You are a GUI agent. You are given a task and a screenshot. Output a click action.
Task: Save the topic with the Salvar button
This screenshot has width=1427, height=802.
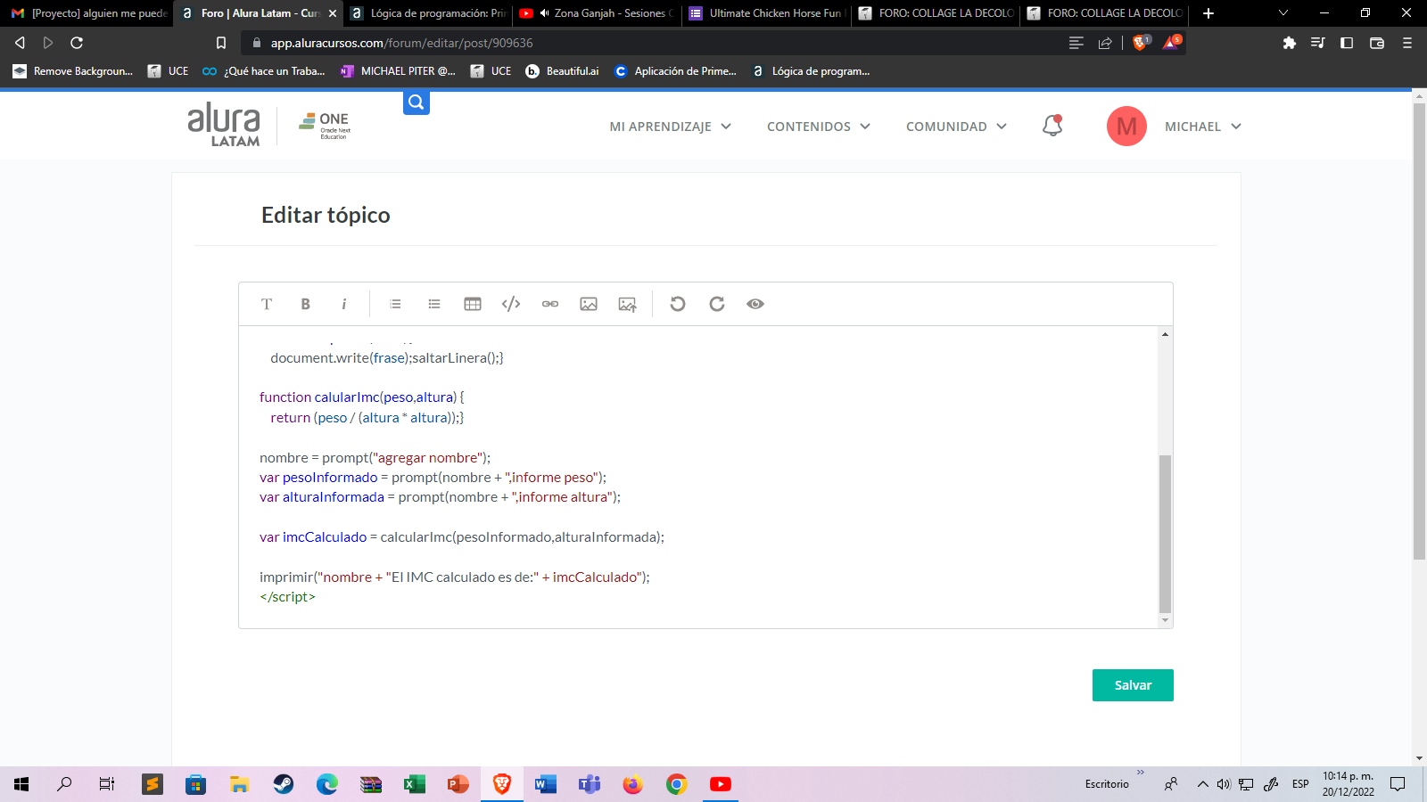point(1133,685)
